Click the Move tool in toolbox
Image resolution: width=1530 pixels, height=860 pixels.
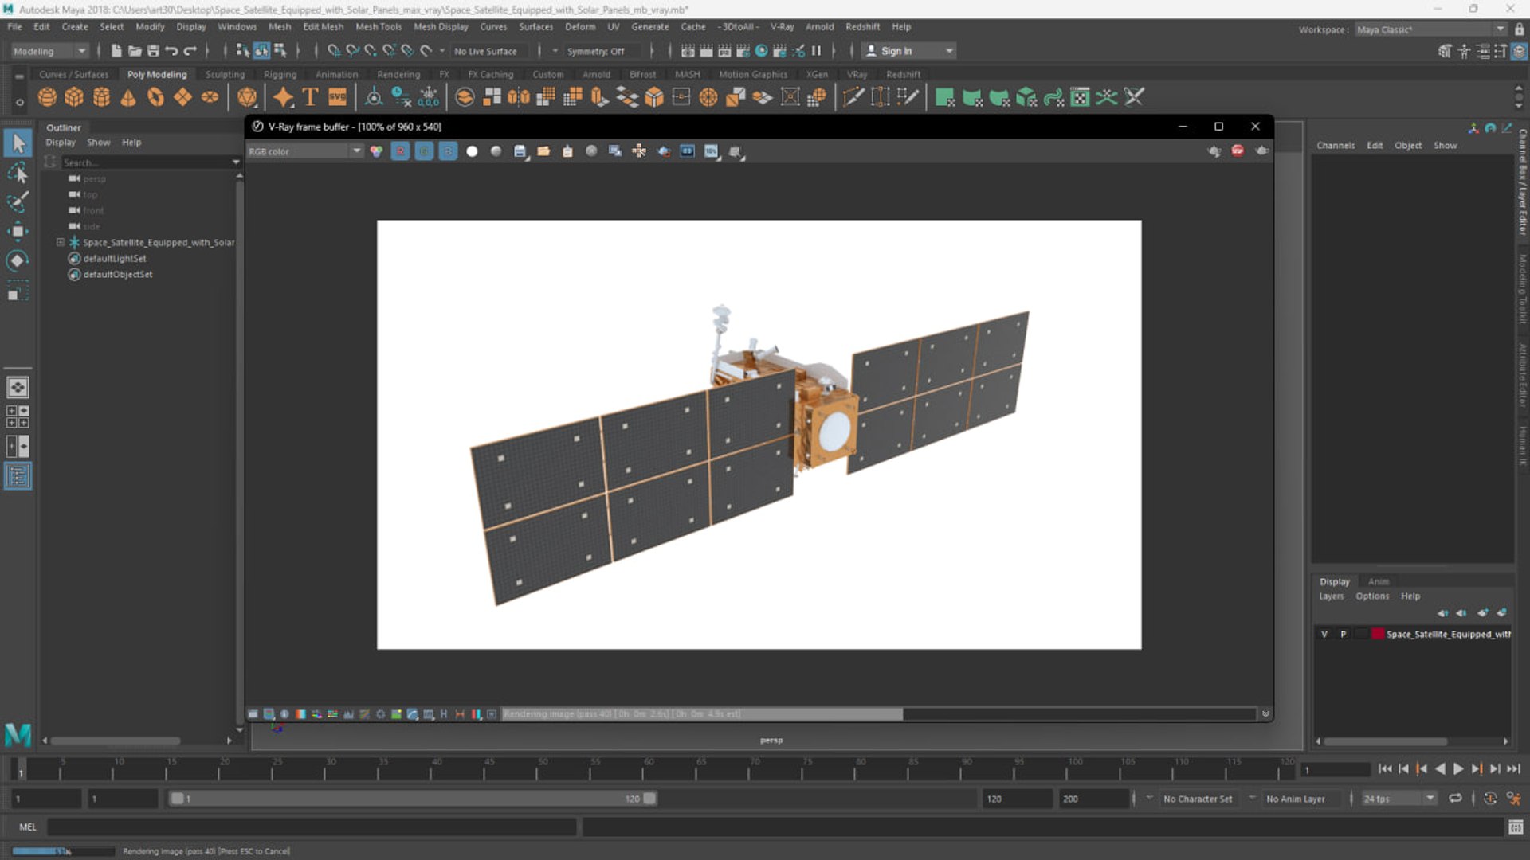click(18, 231)
